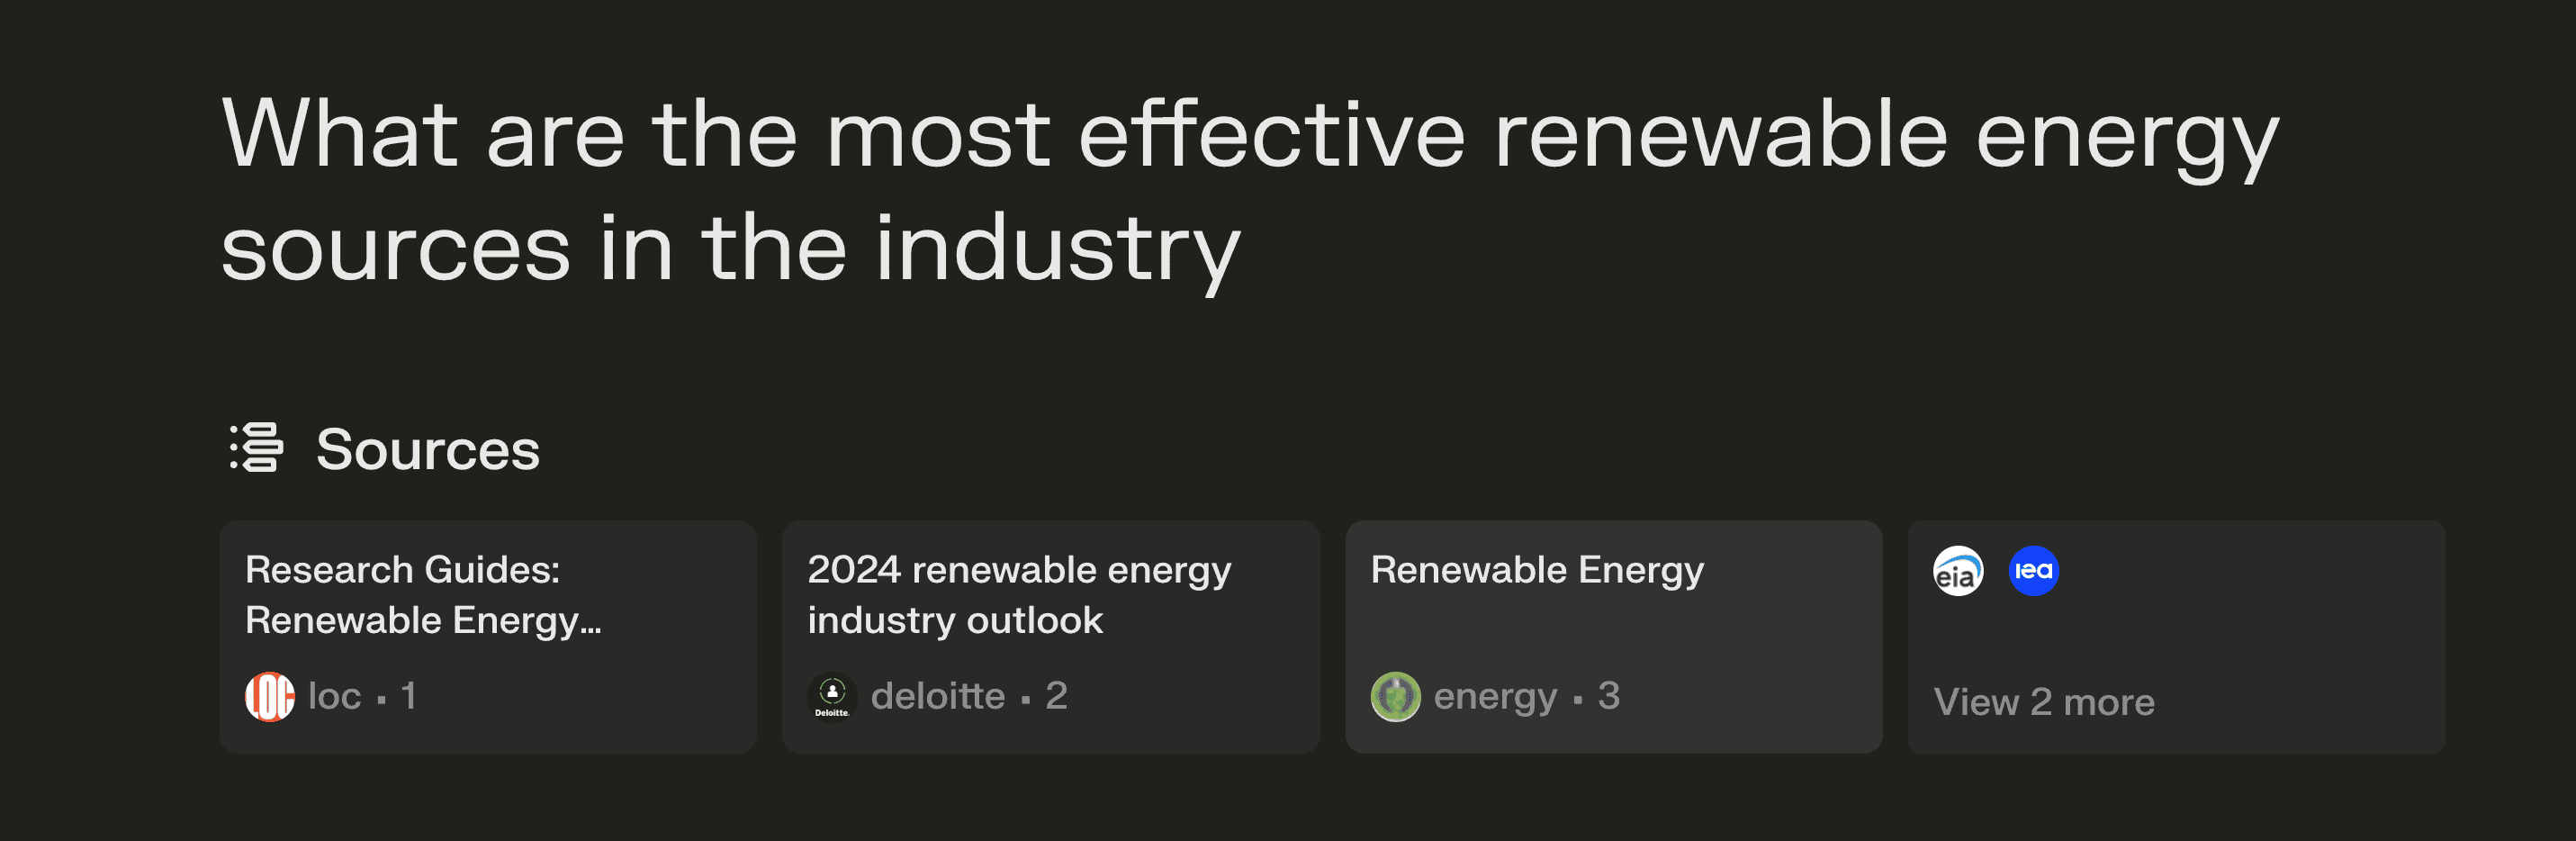Open Research Guides: Renewable Energy source card
The image size is (2576, 841).
pyautogui.click(x=488, y=636)
